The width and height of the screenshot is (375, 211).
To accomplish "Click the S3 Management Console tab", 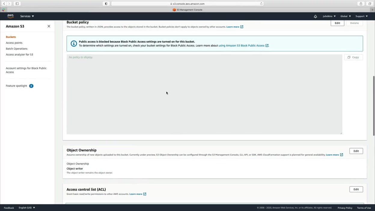I will [187, 10].
